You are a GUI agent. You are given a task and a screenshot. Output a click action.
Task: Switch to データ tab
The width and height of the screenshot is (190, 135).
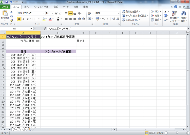(x=66, y=7)
